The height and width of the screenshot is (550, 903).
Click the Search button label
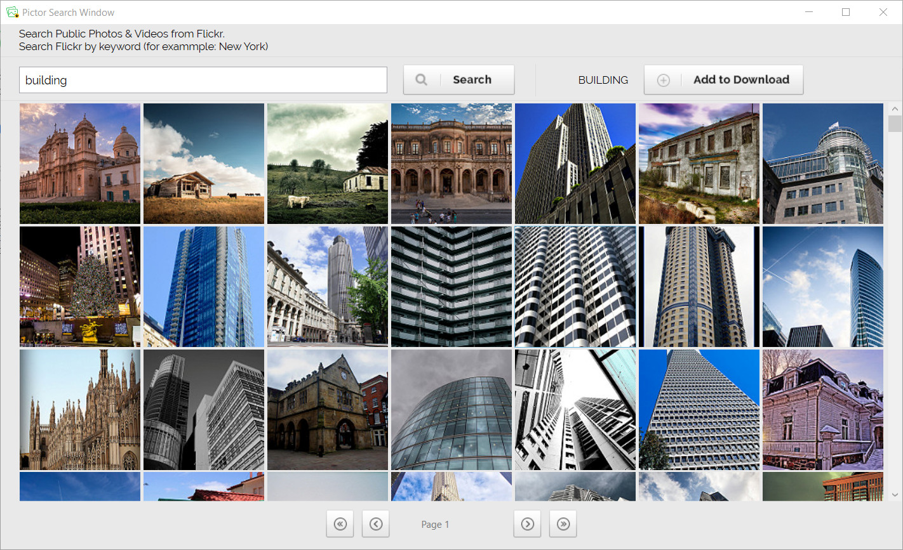point(472,80)
